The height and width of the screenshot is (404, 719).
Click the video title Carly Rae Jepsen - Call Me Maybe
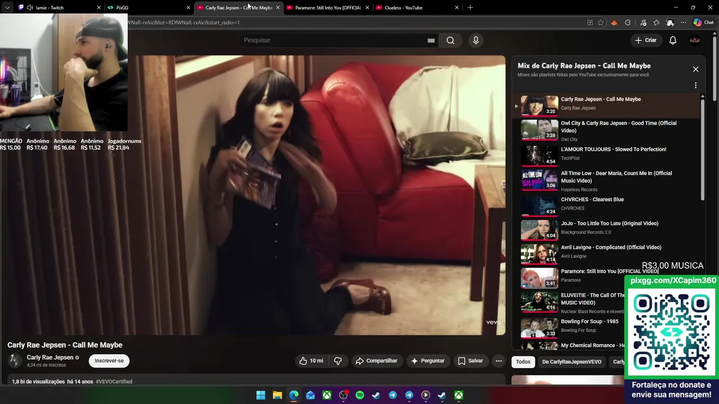[65, 345]
